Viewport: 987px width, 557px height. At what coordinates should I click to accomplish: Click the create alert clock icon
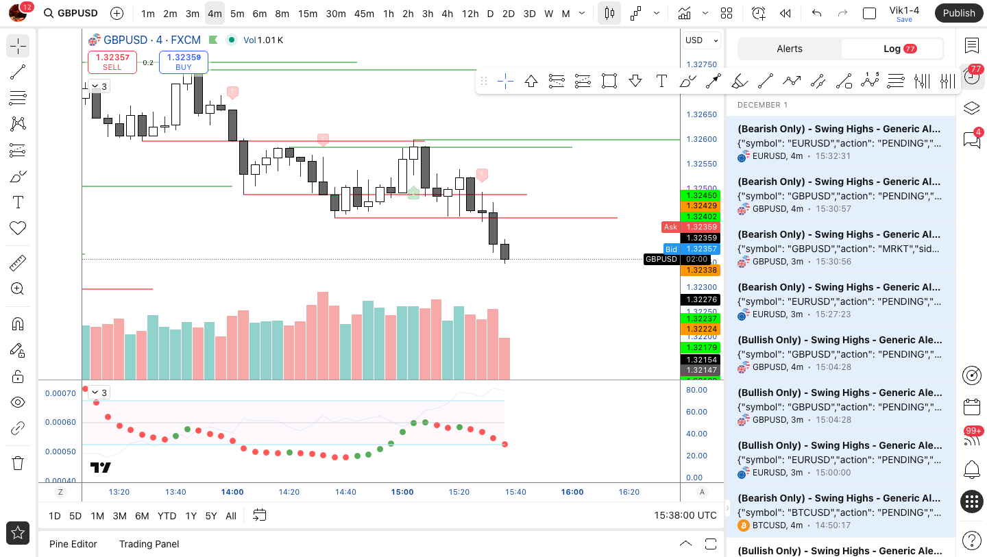[758, 13]
